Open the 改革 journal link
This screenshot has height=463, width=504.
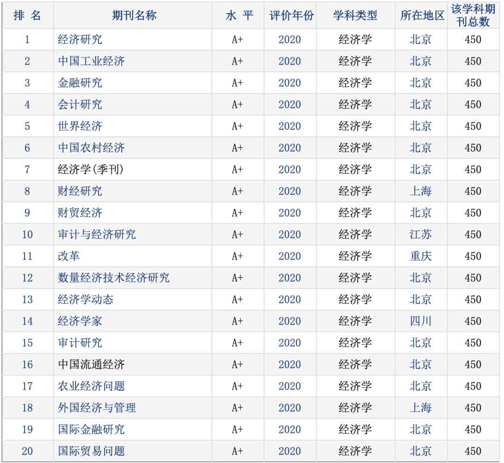point(69,256)
